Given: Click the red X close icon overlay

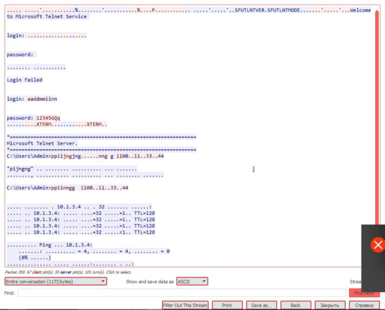Looking at the screenshot, I should pos(378,245).
